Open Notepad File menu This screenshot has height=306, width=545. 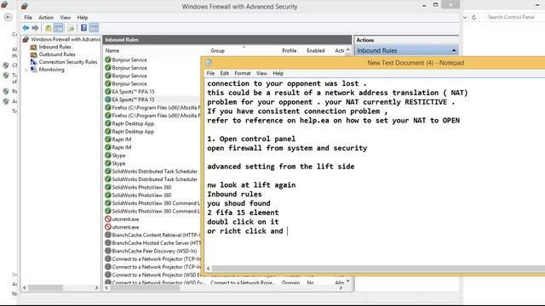pos(210,73)
